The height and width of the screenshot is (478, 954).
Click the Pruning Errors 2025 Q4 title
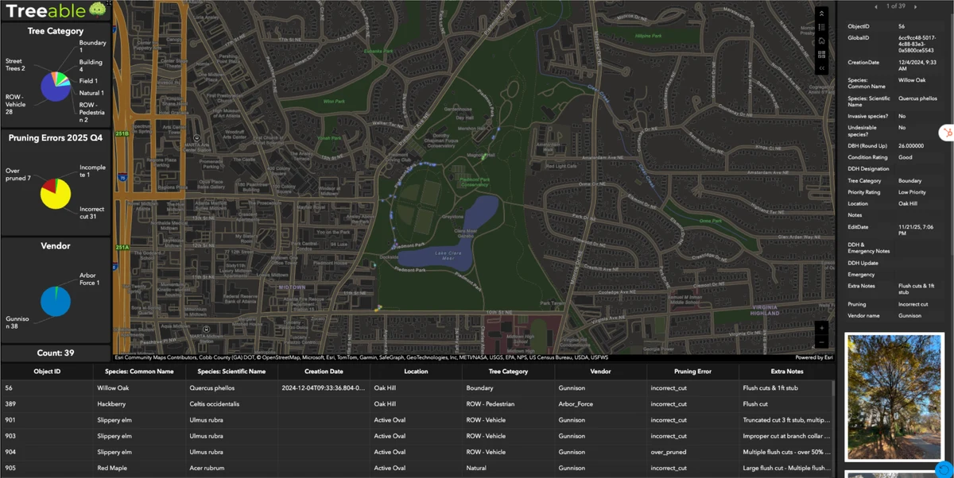click(x=56, y=137)
